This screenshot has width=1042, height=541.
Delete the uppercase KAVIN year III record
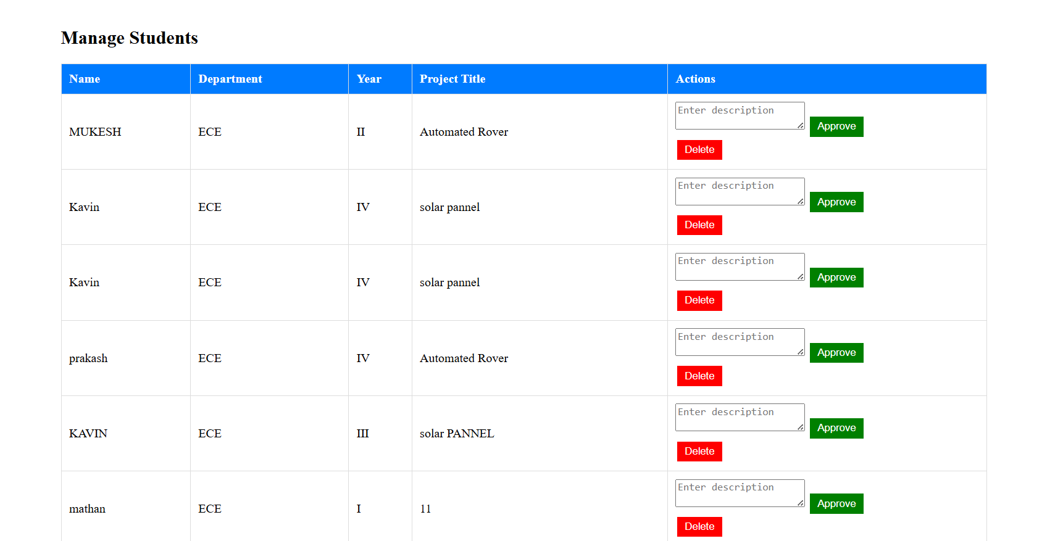click(699, 452)
